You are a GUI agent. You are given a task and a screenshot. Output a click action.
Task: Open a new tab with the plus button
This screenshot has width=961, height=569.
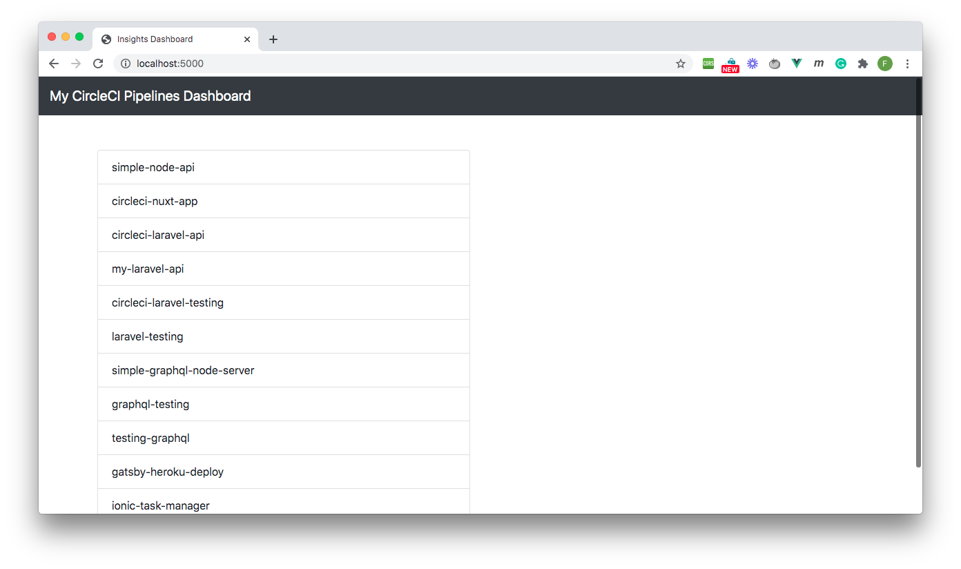coord(273,39)
